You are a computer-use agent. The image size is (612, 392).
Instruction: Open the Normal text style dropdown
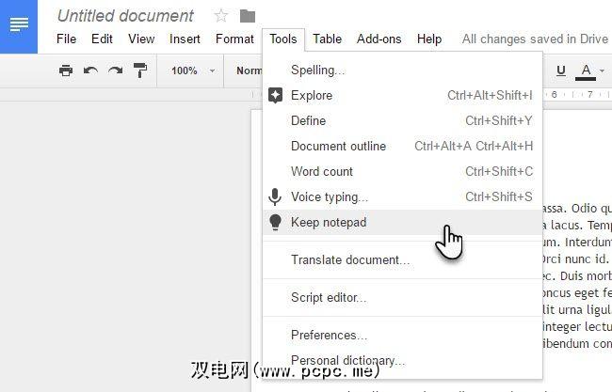(250, 71)
